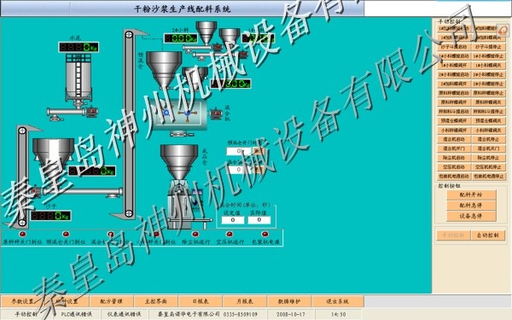Screen dimensions: 512x320
Task: Click 原料秤螺旋启动 button
Action: (454, 93)
